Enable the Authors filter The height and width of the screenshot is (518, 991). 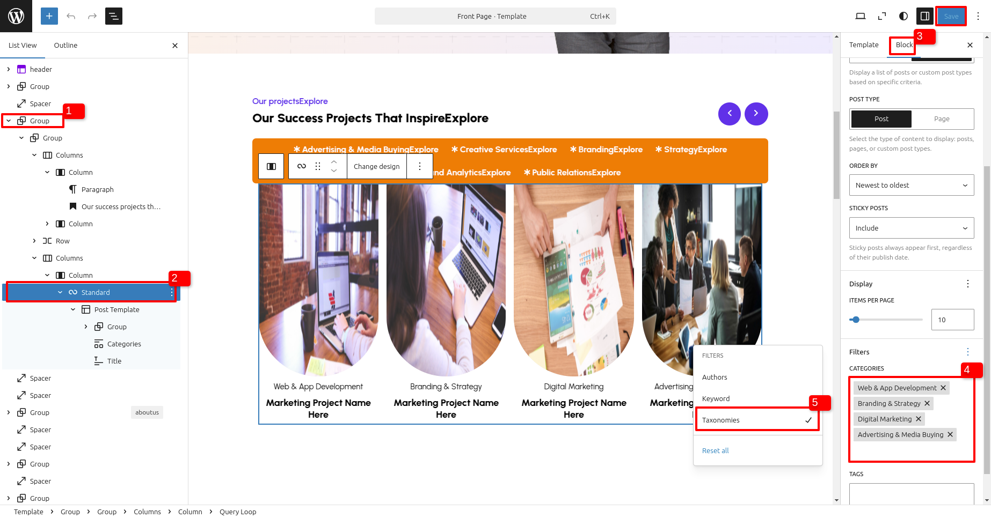point(757,377)
